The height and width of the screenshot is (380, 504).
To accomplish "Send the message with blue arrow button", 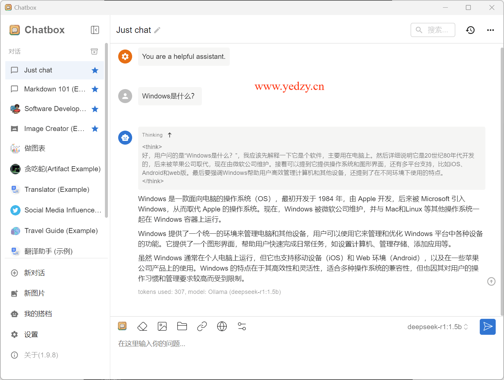I will [488, 327].
